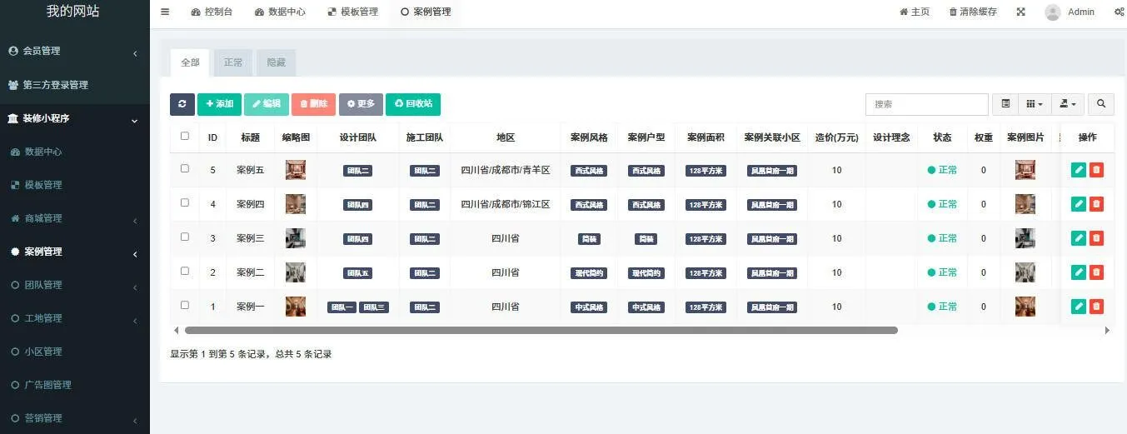1127x434 pixels.
Task: Switch to the 隐藏 filter tab
Action: pos(276,62)
